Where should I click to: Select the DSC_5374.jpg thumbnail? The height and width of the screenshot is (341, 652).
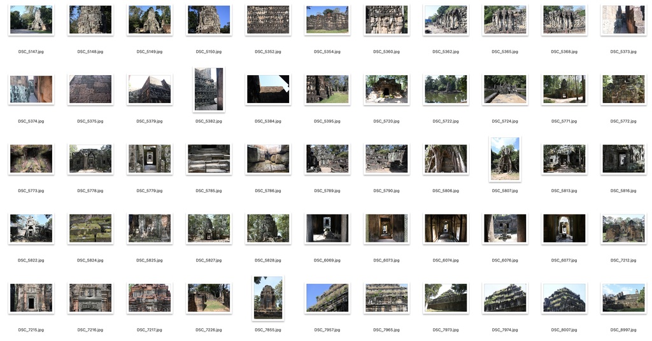[31, 89]
